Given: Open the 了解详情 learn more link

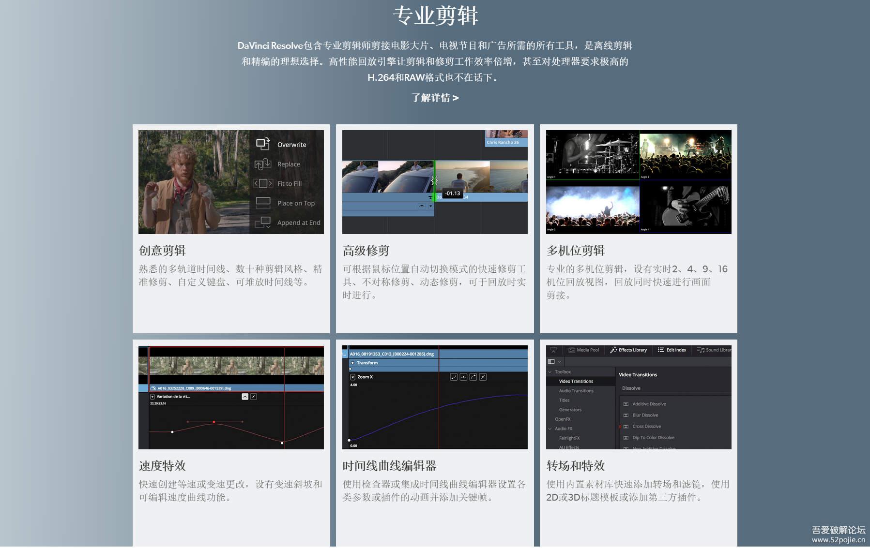Looking at the screenshot, I should [x=435, y=98].
